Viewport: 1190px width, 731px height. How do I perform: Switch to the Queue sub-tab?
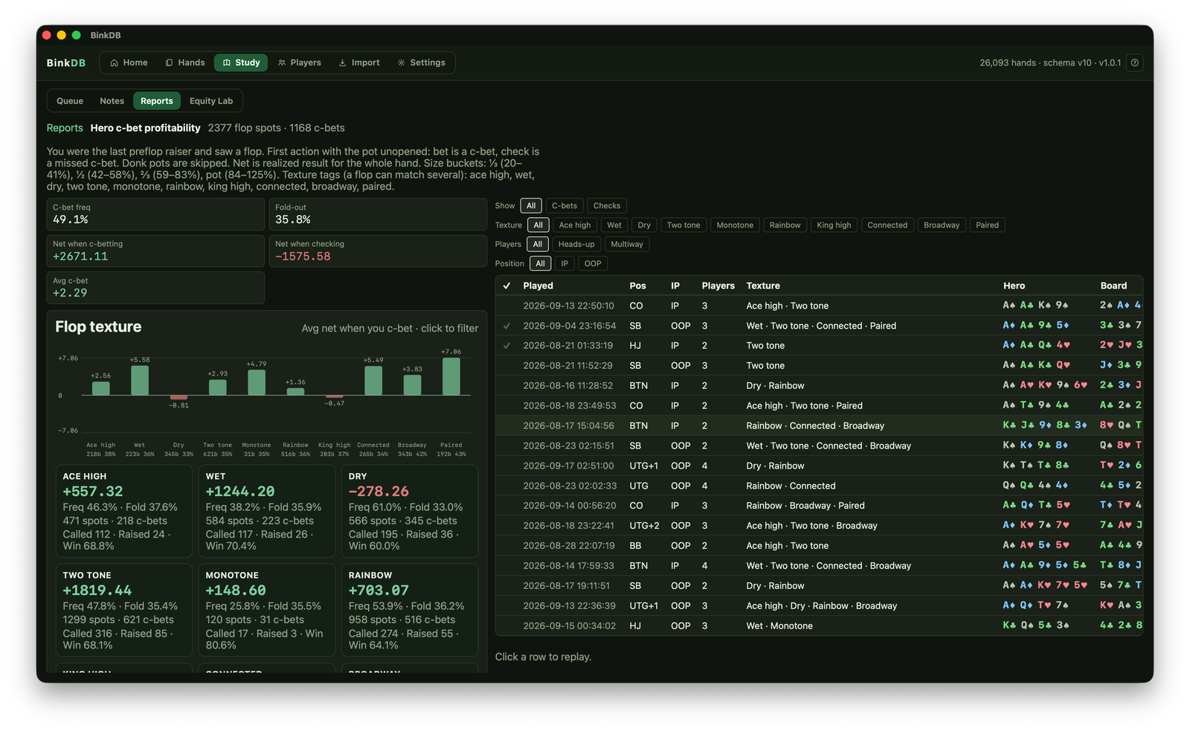coord(70,101)
